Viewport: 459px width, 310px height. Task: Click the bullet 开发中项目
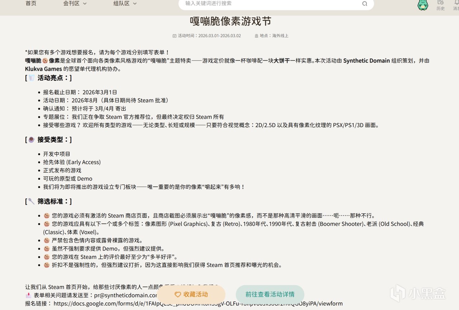57,154
